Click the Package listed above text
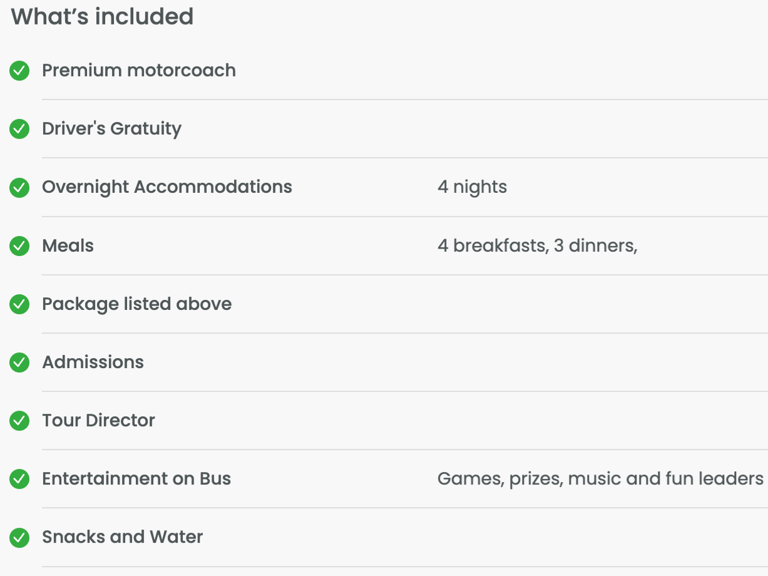 tap(136, 304)
